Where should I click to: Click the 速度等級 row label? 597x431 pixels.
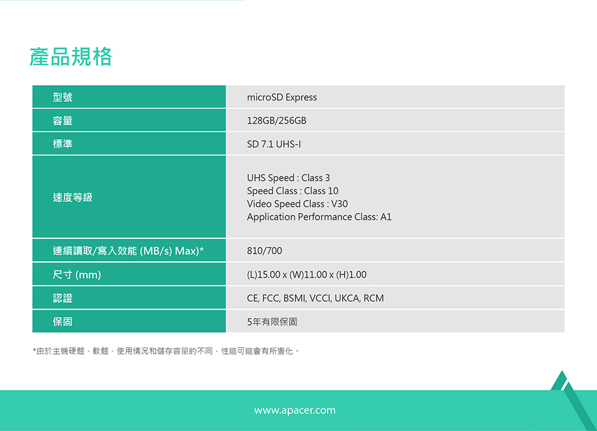72,197
